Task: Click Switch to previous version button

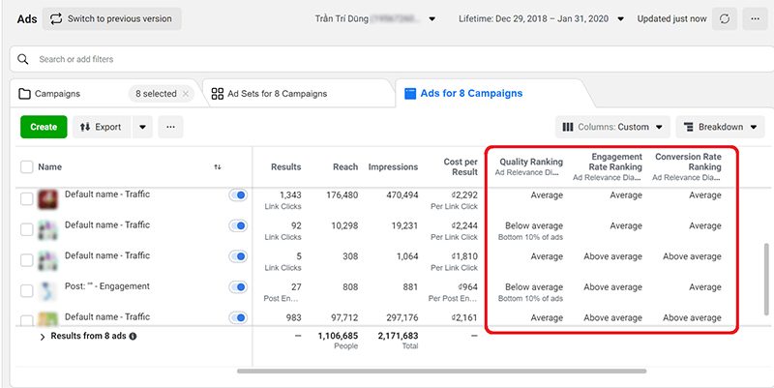Action: point(111,18)
